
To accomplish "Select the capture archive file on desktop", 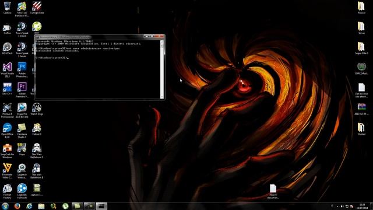I will point(37,190).
